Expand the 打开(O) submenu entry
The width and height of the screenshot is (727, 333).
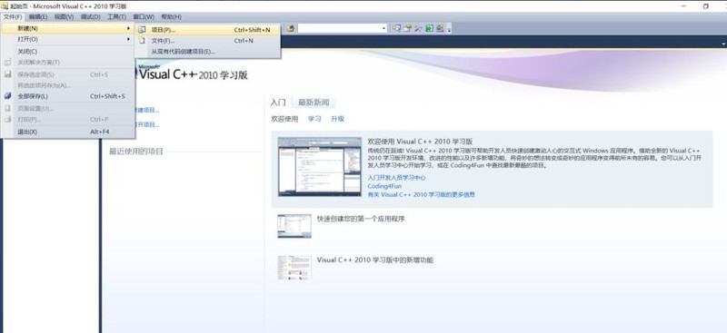click(67, 40)
